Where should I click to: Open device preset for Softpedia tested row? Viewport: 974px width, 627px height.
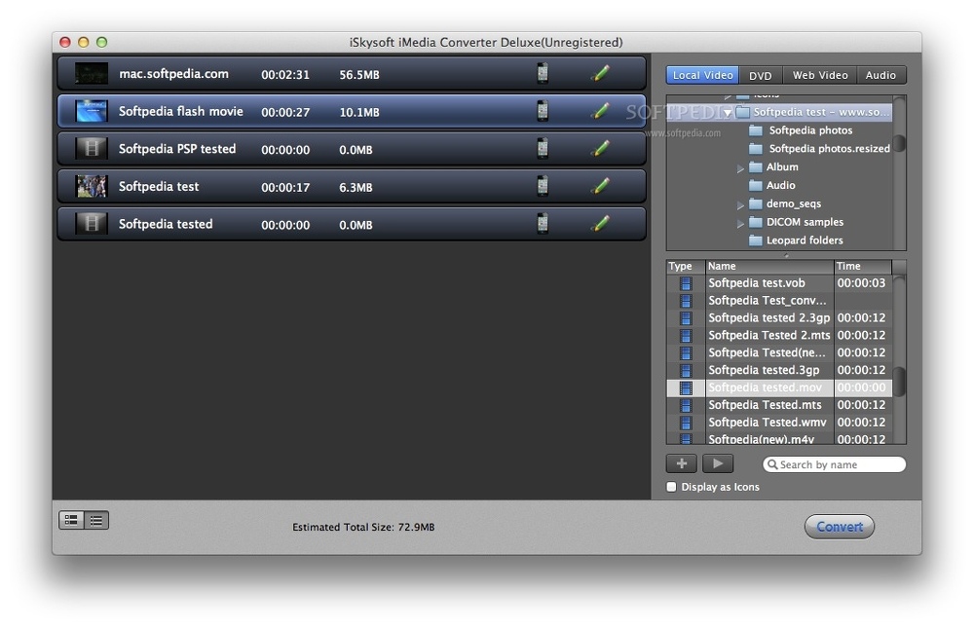tap(543, 224)
